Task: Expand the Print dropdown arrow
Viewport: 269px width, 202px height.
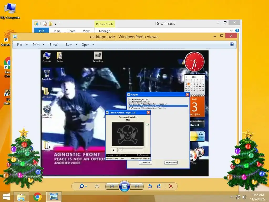Action: coord(43,44)
